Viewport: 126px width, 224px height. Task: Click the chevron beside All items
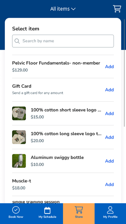pyautogui.click(x=73, y=9)
